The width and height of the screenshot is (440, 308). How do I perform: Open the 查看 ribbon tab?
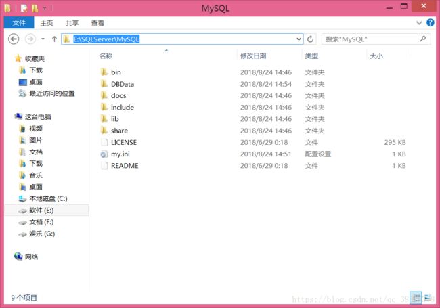(97, 23)
